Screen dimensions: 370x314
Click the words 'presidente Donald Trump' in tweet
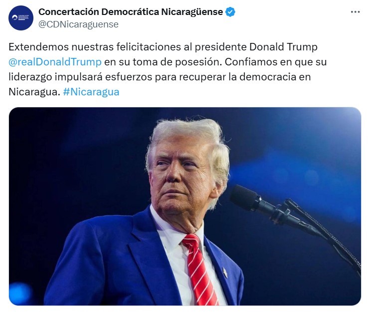pos(256,47)
